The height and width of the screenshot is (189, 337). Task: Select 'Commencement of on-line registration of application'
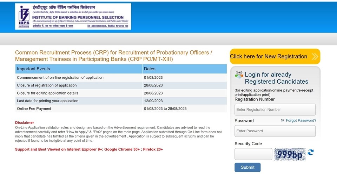(x=60, y=78)
